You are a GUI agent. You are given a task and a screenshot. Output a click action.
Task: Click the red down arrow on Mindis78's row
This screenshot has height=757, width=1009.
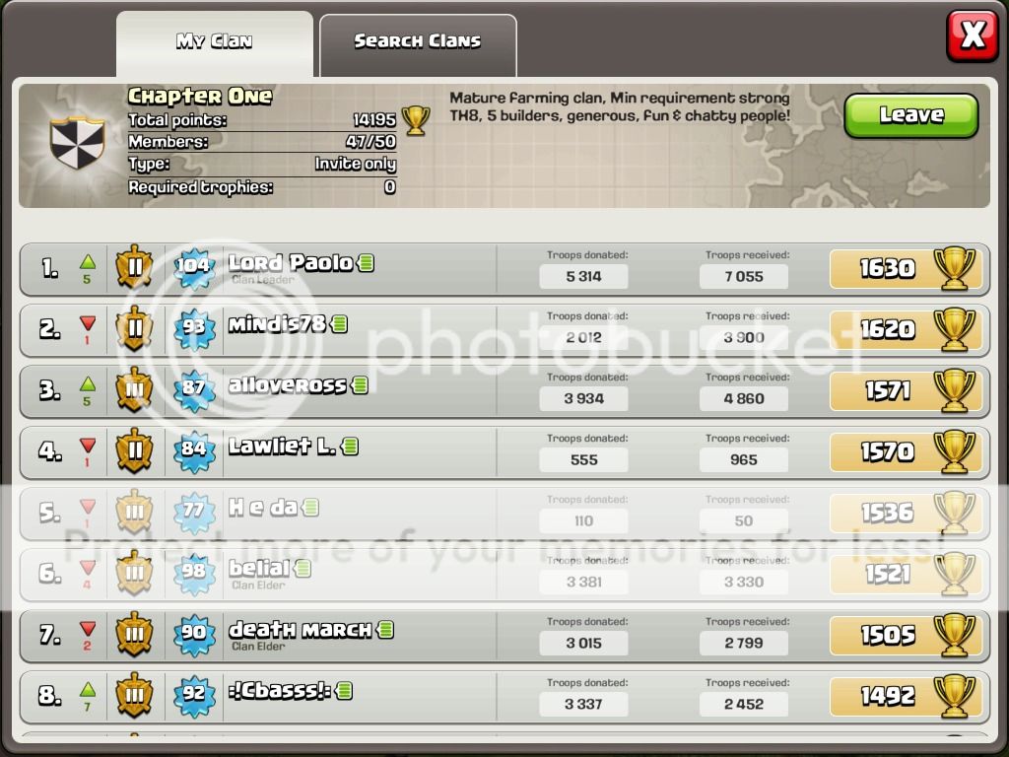(88, 323)
